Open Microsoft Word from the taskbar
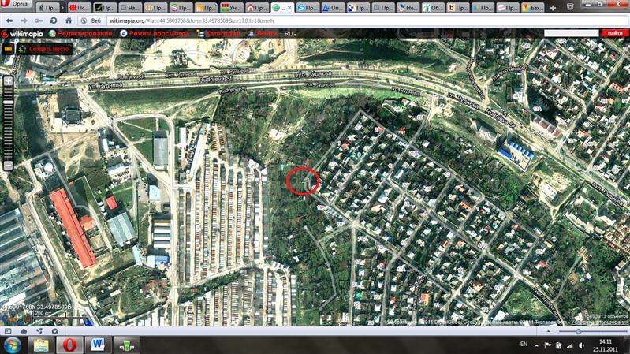 (98, 345)
